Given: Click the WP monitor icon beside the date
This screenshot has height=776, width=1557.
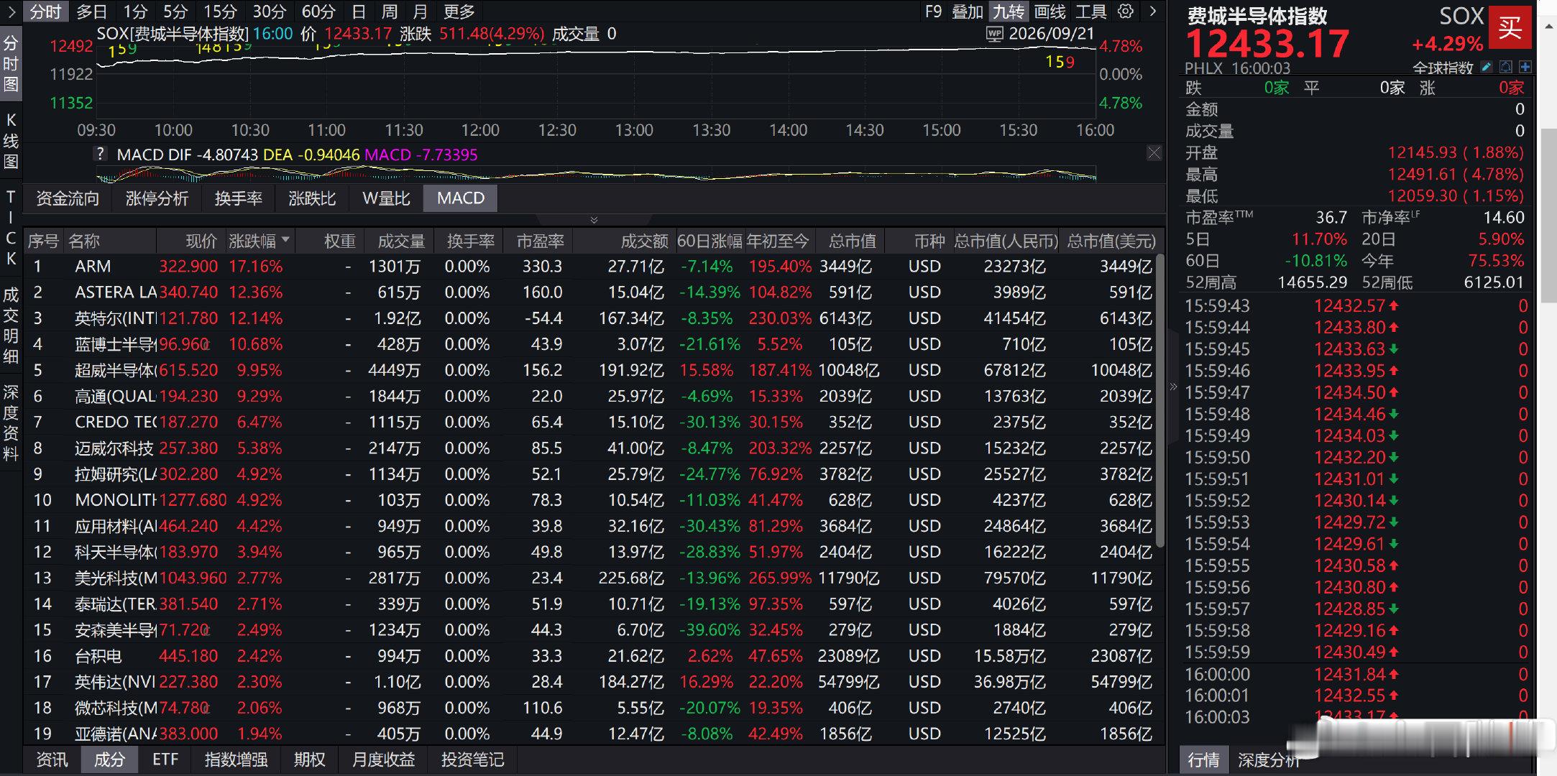Looking at the screenshot, I should click(995, 34).
